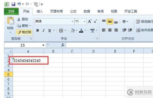Click Cut (剪切) scissors button

point(23,19)
